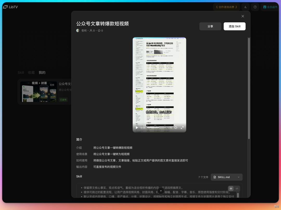This screenshot has width=281, height=210.
Task: Close the skill detail dialog
Action: [x=243, y=16]
